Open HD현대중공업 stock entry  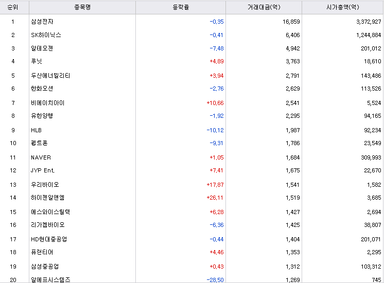(x=49, y=239)
